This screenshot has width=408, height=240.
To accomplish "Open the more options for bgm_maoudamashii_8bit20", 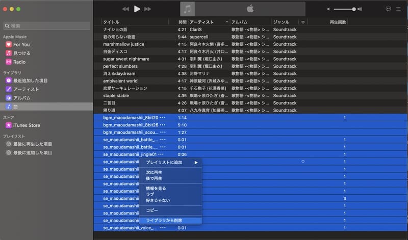I will (x=163, y=118).
